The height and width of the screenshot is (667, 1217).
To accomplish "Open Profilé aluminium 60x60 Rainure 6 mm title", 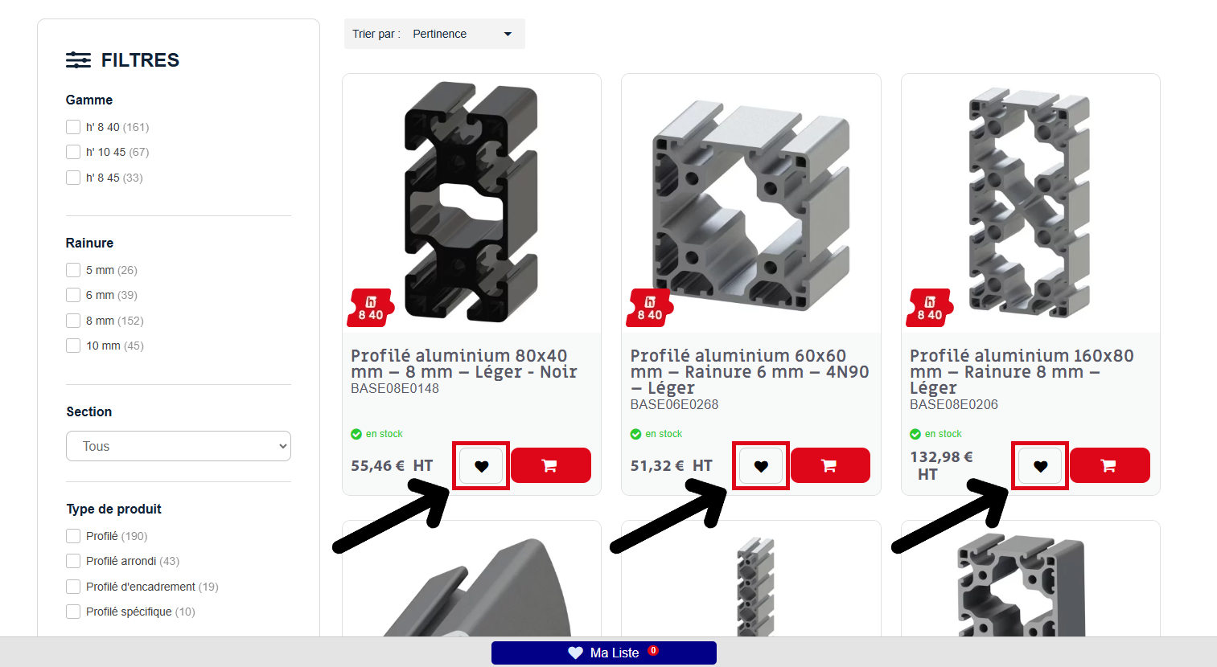I will tap(750, 371).
